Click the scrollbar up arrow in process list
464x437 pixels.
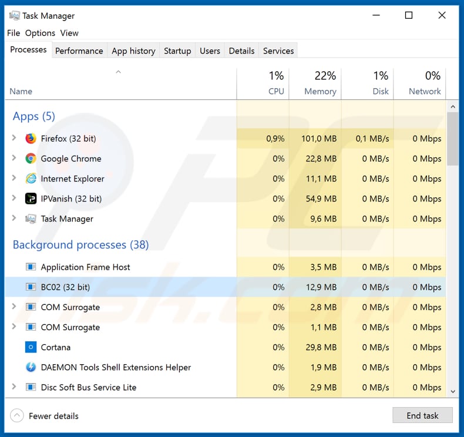(453, 106)
